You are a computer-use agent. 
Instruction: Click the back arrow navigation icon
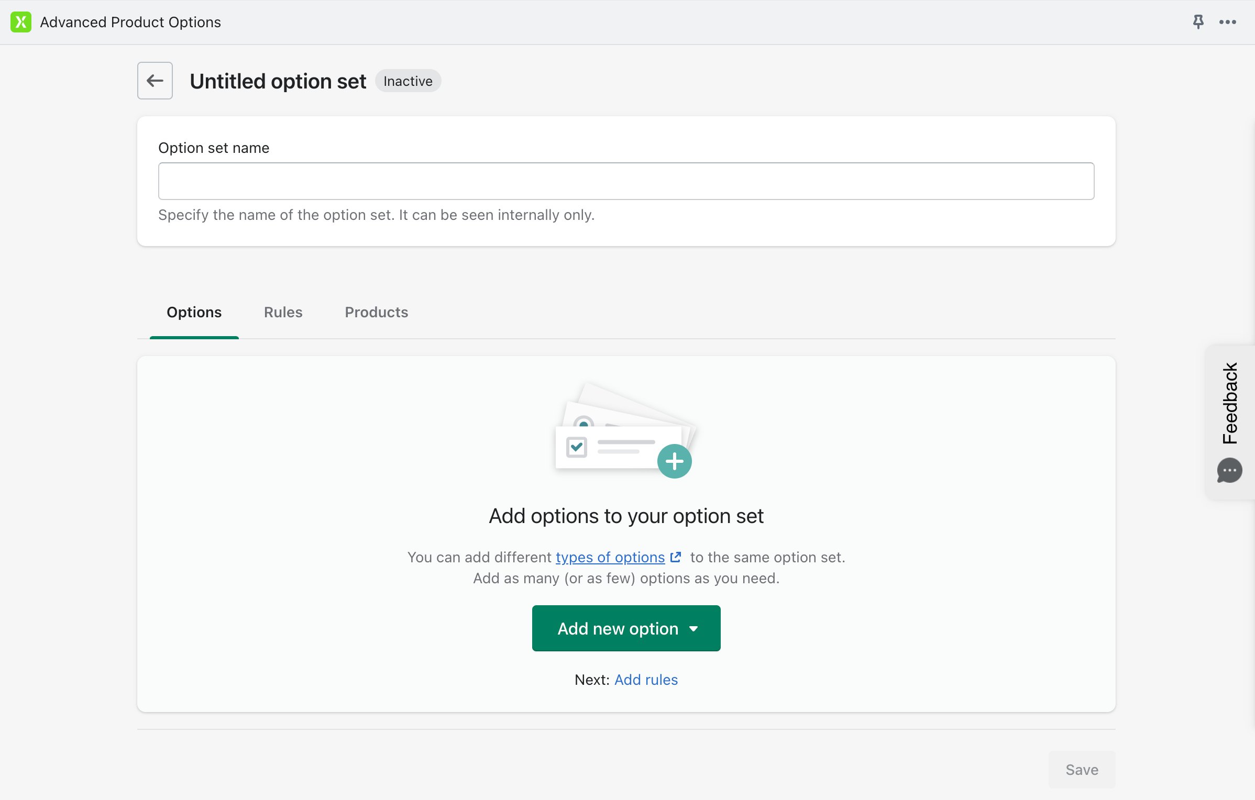tap(155, 81)
